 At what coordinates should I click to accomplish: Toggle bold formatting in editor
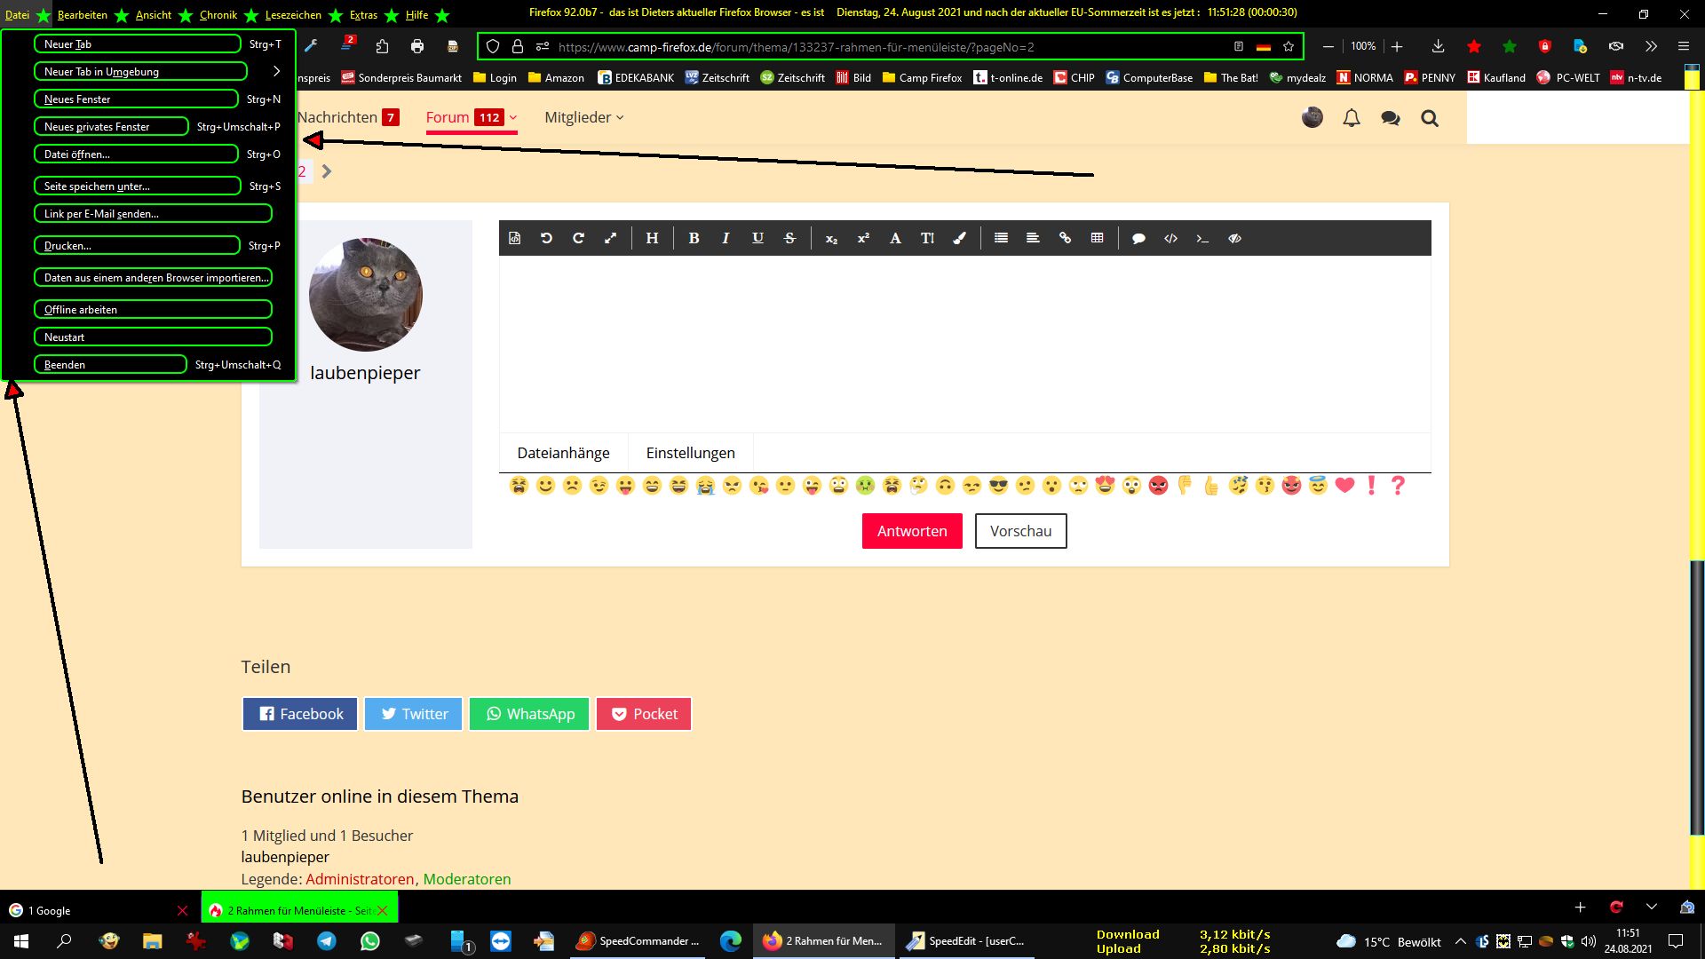pos(694,238)
